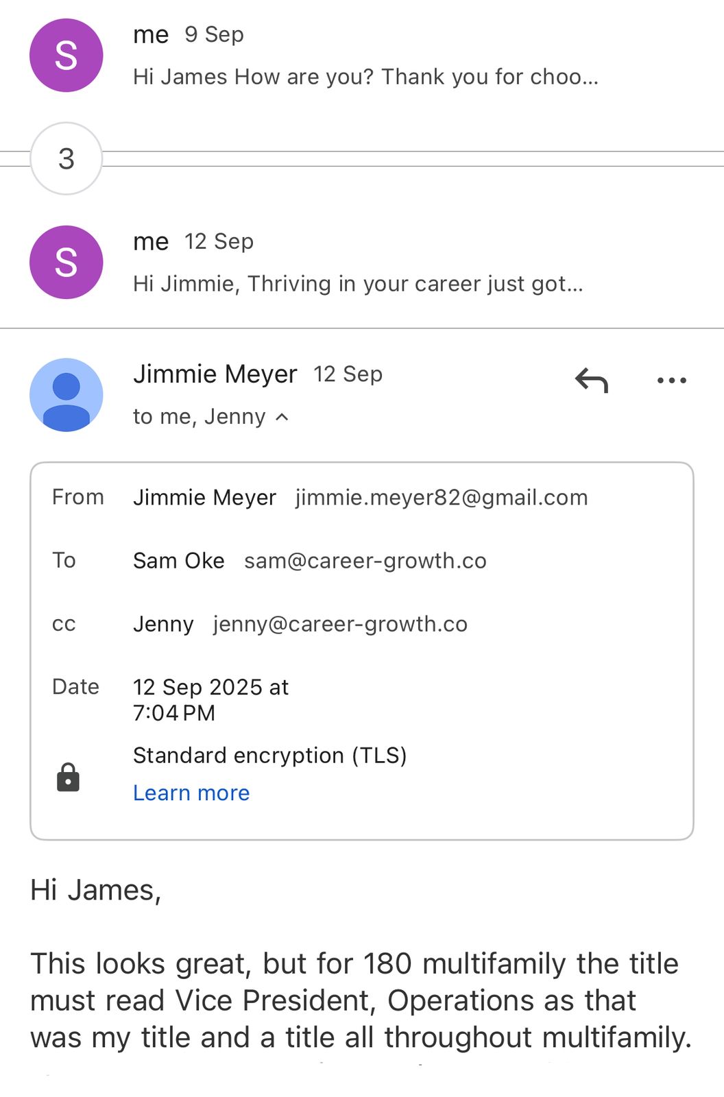This screenshot has height=1097, width=724.
Task: Expand the 9 Sep message from me
Action: pyautogui.click(x=365, y=76)
